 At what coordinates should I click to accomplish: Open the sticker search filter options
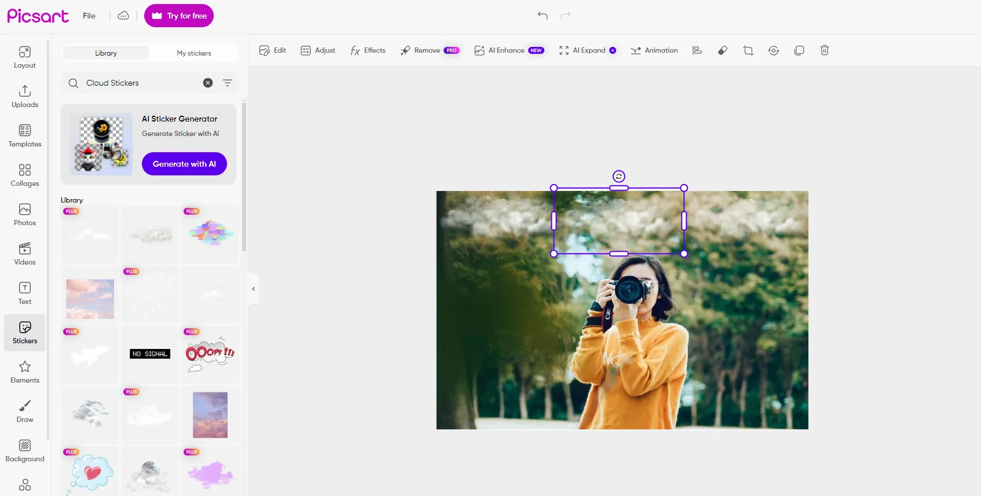point(228,83)
